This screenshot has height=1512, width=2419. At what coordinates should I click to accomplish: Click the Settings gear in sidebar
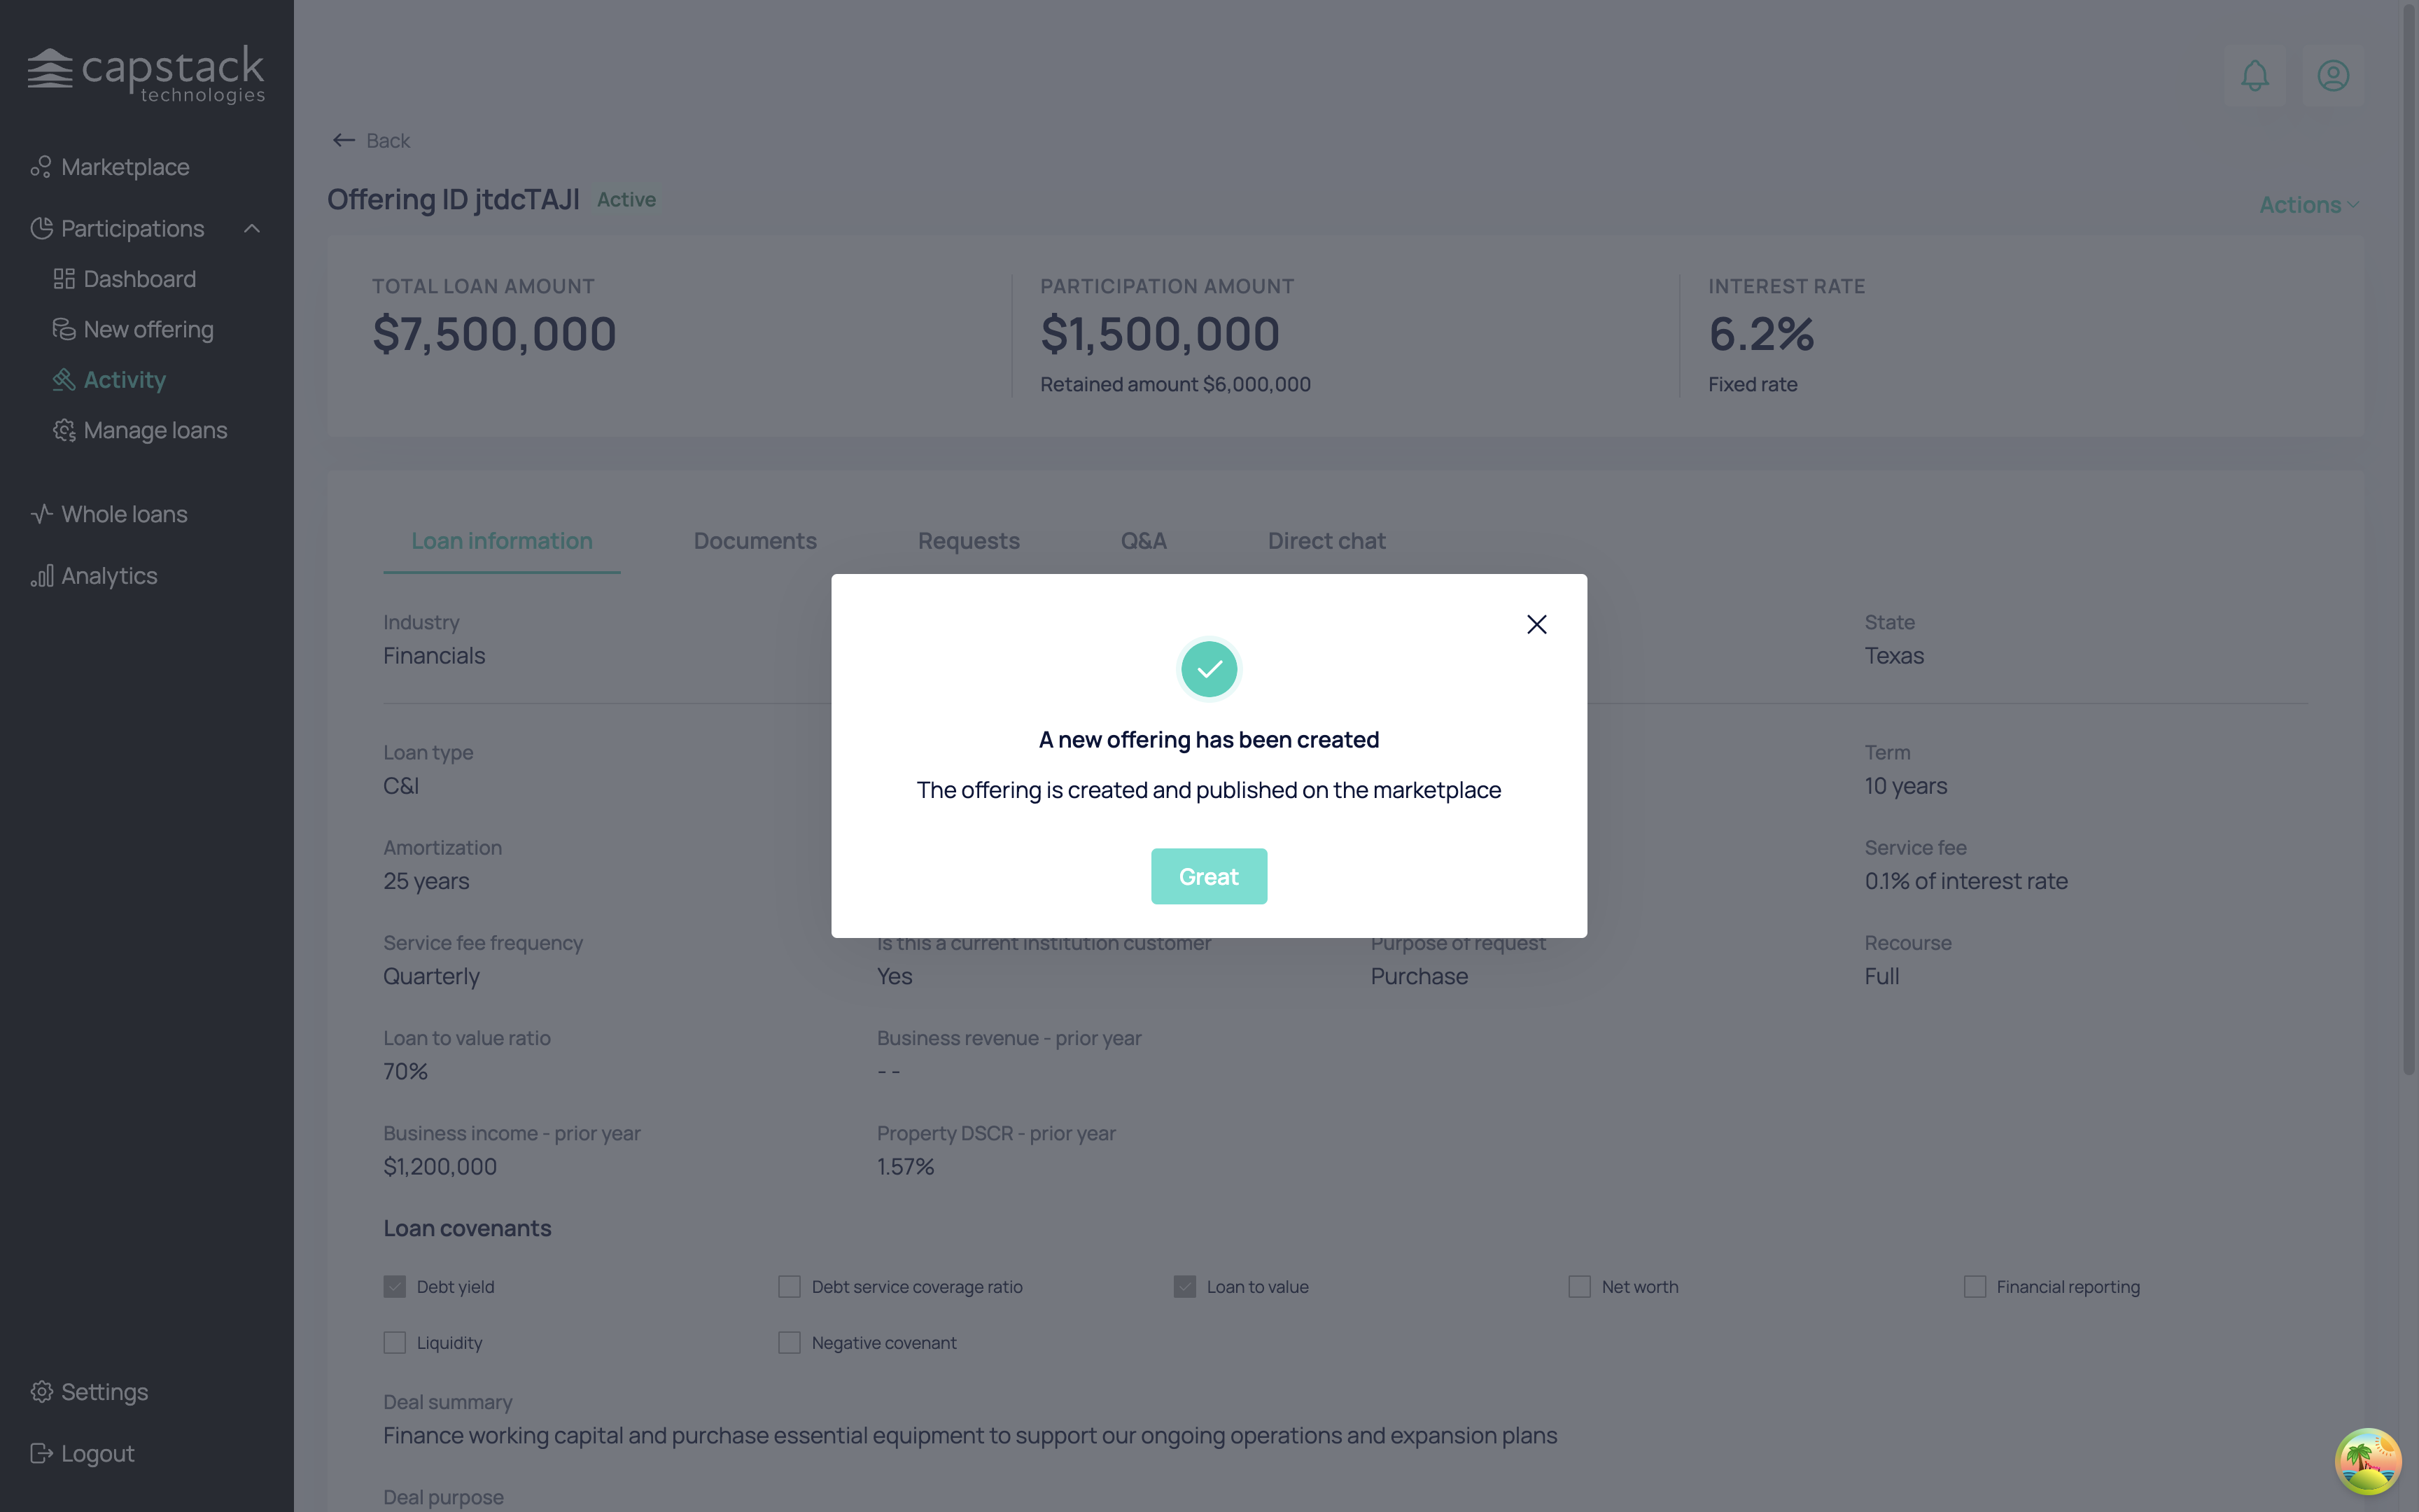(x=41, y=1392)
